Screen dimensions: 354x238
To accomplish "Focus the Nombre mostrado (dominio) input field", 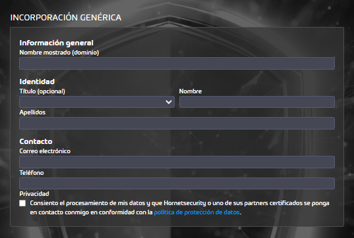I will click(177, 63).
